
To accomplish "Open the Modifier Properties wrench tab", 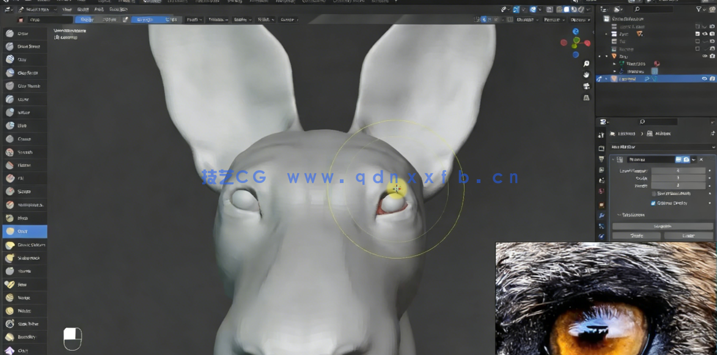I will (x=602, y=214).
